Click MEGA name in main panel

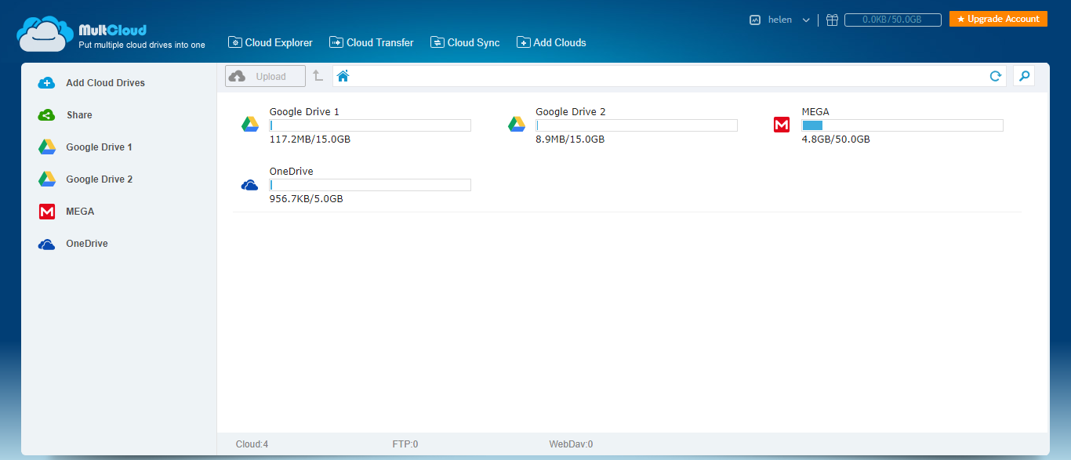point(815,112)
